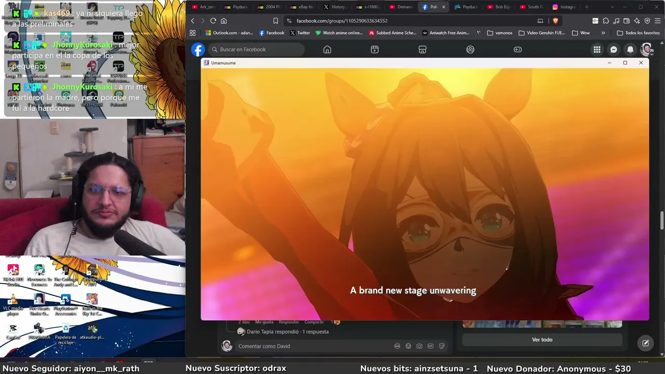Bookmark this page in the address bar

click(x=275, y=21)
